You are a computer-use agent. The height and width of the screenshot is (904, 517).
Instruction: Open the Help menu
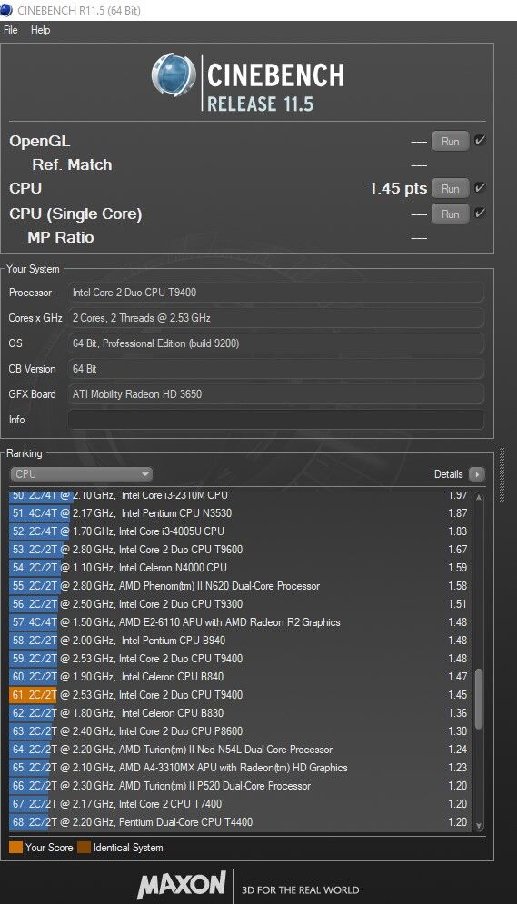(40, 29)
